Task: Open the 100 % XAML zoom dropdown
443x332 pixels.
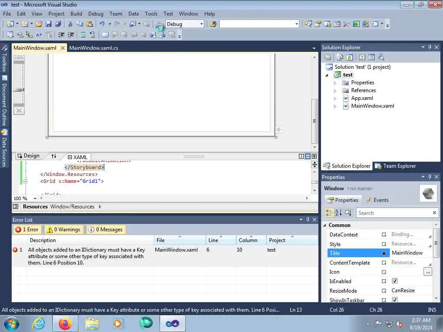Action: 35,198
